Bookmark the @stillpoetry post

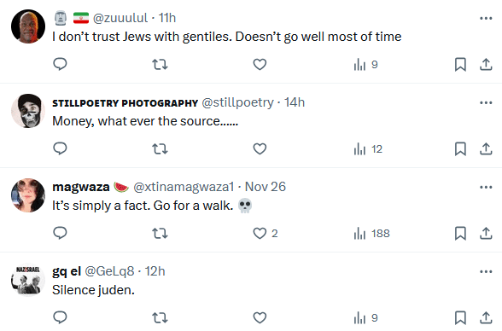coord(460,148)
